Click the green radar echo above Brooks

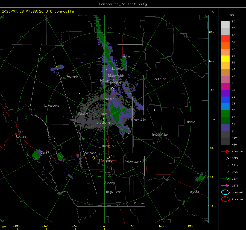[x=200, y=177]
